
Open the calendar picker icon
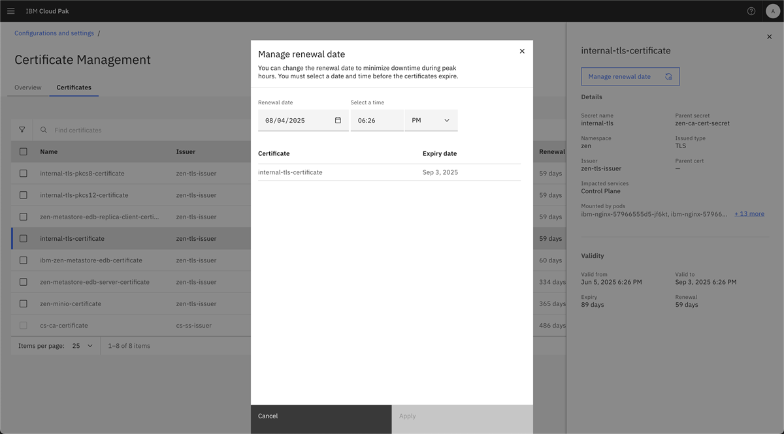point(338,120)
